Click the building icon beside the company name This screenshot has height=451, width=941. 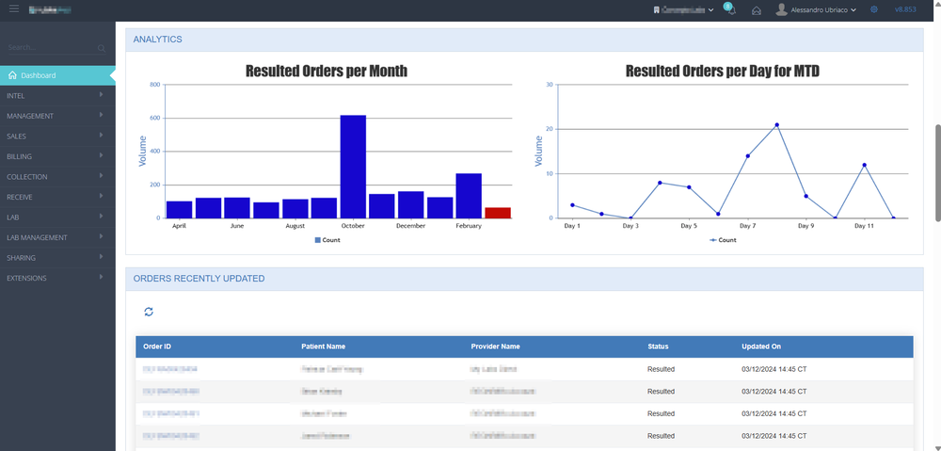657,9
